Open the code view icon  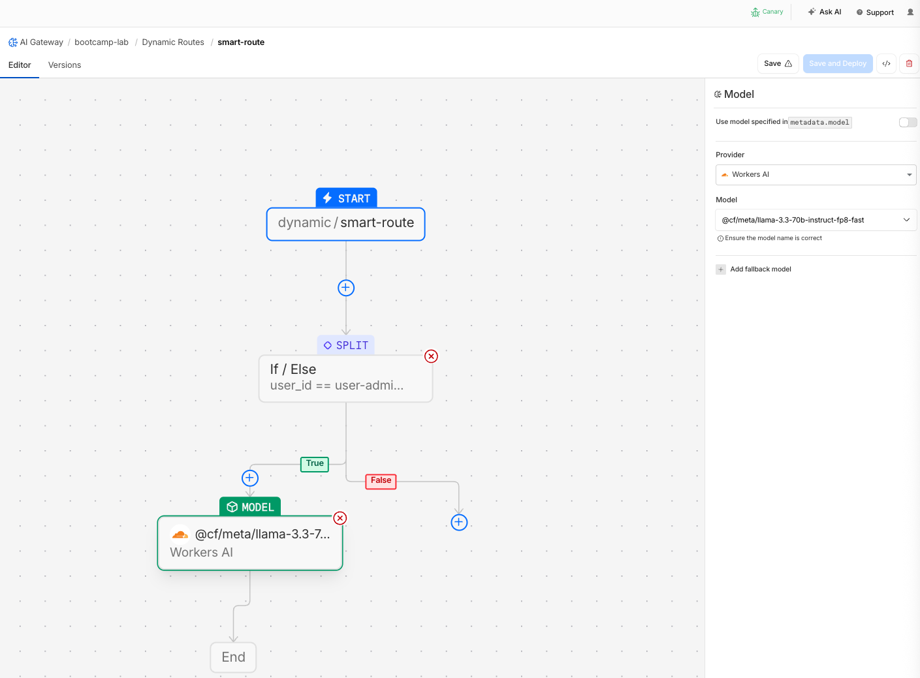(x=886, y=63)
